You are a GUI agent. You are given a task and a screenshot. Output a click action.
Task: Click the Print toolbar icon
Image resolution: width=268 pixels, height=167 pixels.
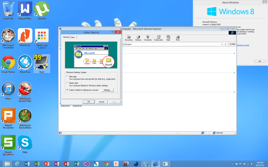coord(178,38)
